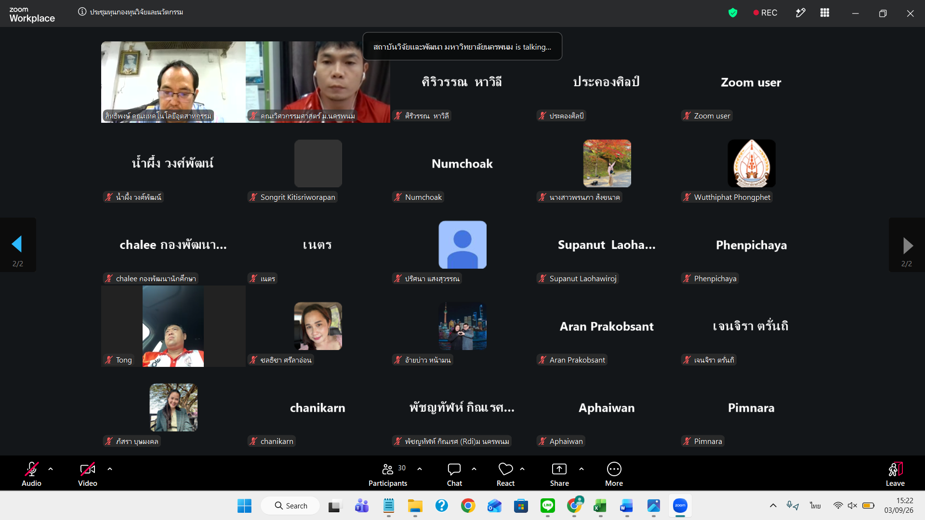Go to the previous gallery page
The image size is (925, 520).
tap(18, 245)
